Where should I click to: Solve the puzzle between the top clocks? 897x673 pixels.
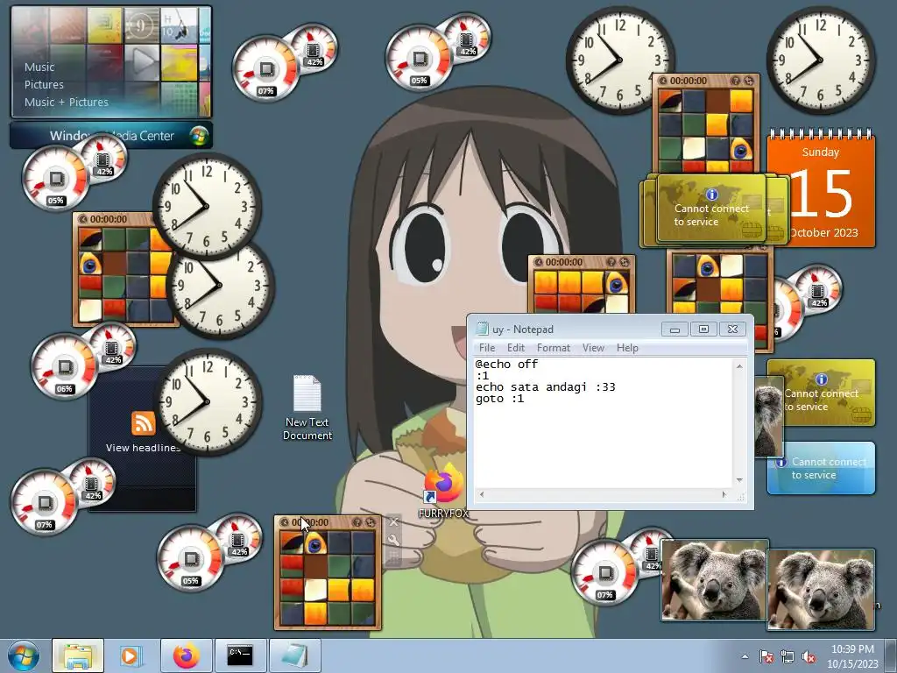[748, 81]
